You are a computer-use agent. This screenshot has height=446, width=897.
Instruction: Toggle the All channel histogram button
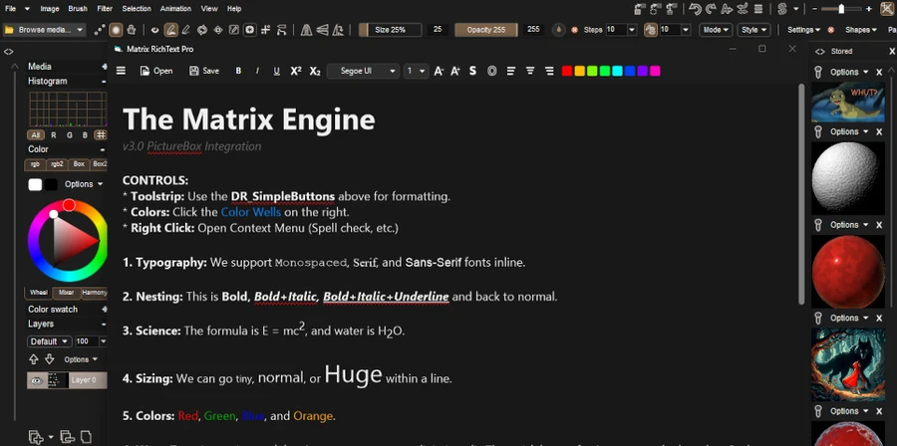point(36,134)
